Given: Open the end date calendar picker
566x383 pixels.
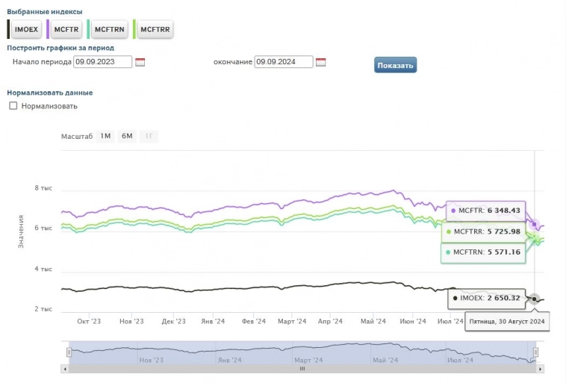Looking at the screenshot, I should click(x=321, y=62).
